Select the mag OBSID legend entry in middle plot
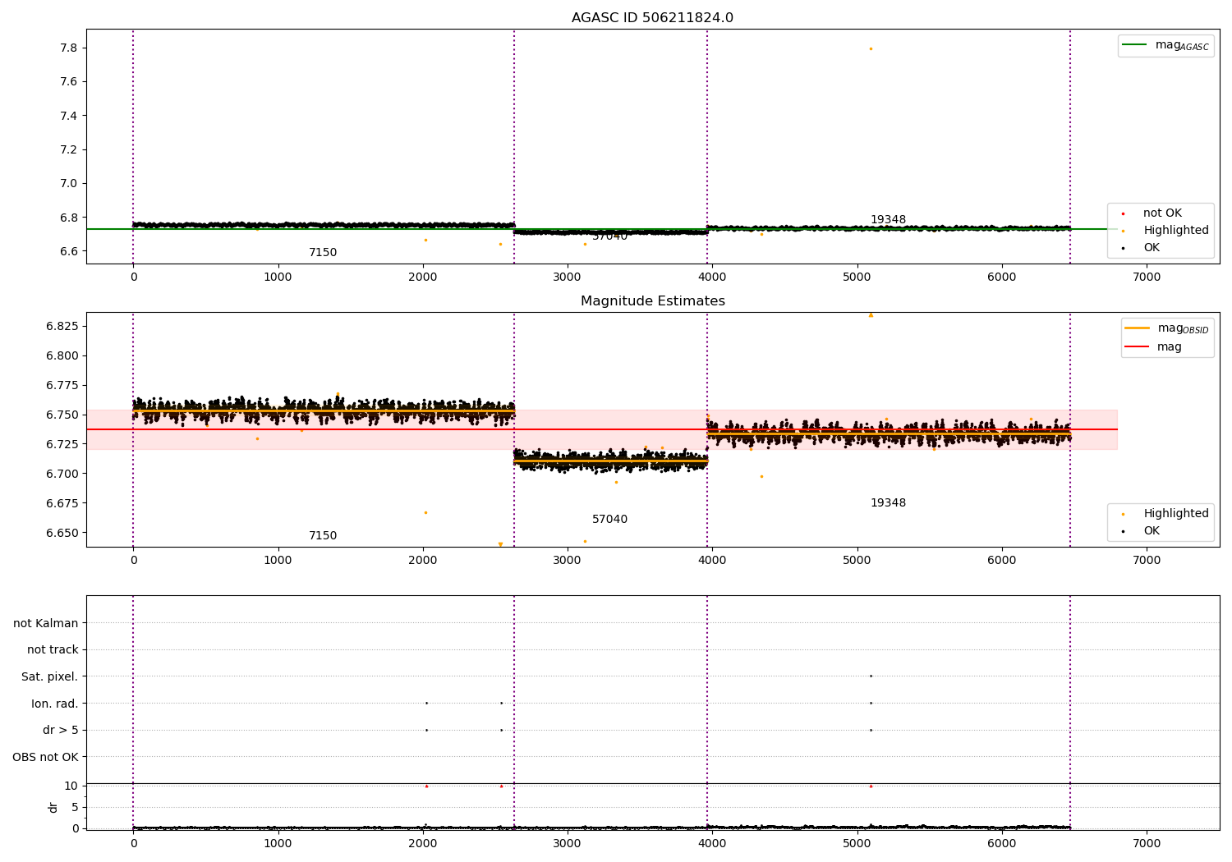1232x862 pixels. tap(1166, 328)
